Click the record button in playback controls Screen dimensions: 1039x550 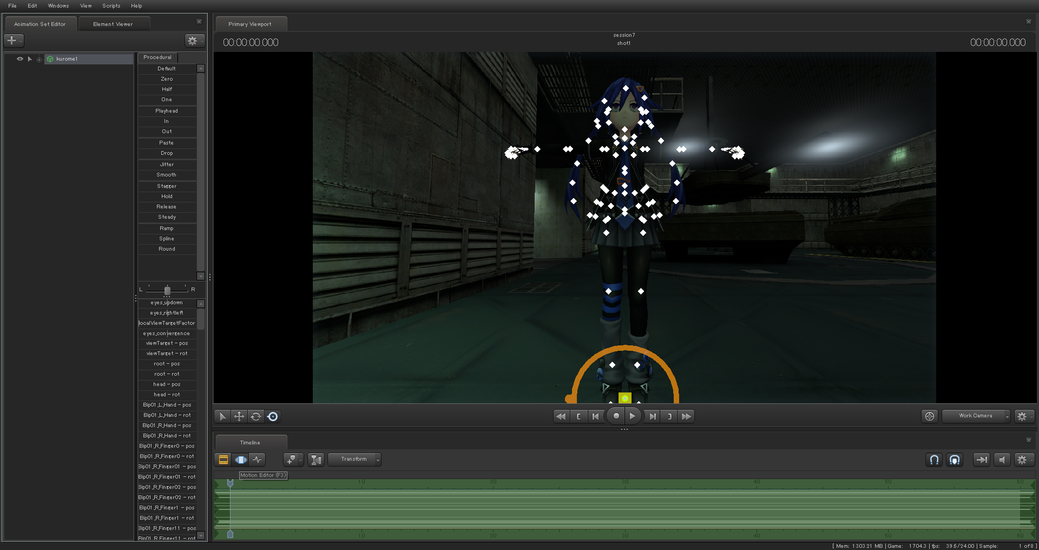(616, 416)
